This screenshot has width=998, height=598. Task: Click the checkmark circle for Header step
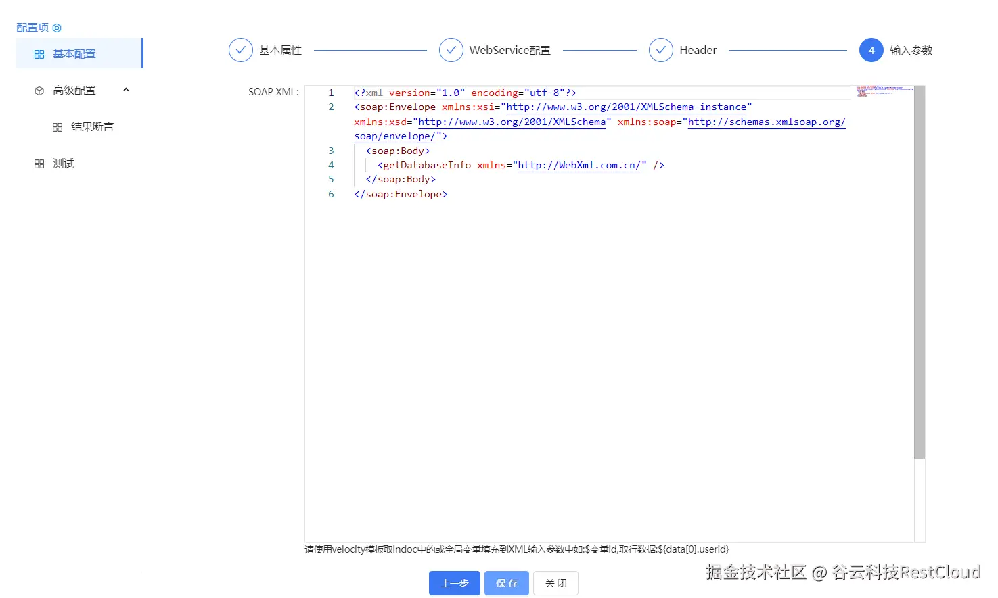660,50
